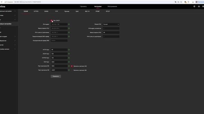Viewport: 204px width, 114px height.
Task: Click the password key icon in address bar
Action: click(x=178, y=2)
